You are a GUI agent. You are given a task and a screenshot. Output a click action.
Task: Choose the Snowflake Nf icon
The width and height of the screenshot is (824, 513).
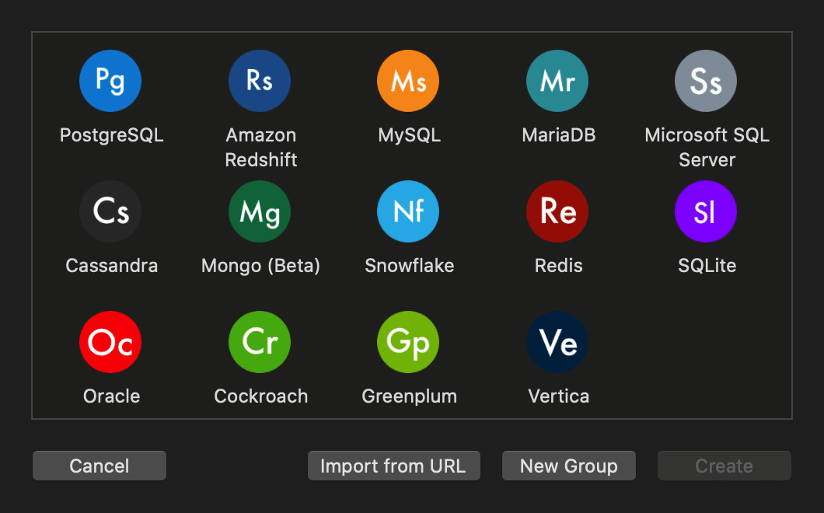click(x=408, y=211)
